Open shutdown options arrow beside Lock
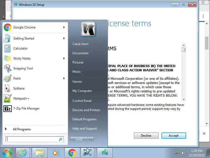Screen dimensions: 210x158 pos(91,139)
